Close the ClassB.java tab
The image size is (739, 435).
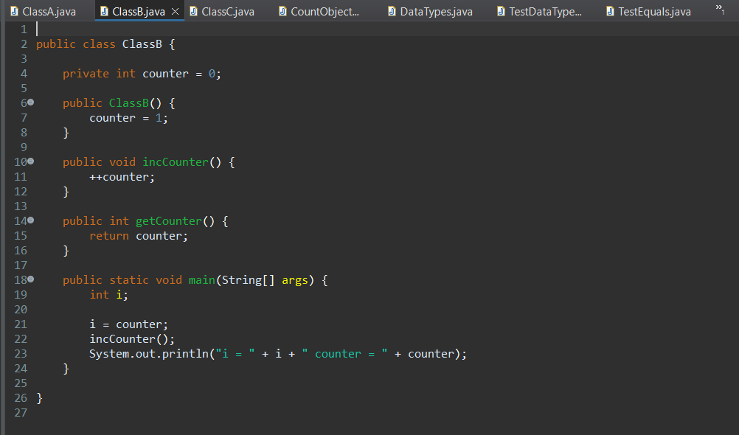coord(174,11)
